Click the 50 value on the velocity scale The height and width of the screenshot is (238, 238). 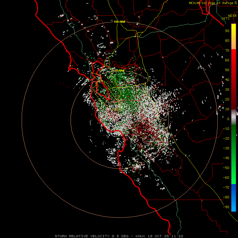tap(227, 70)
